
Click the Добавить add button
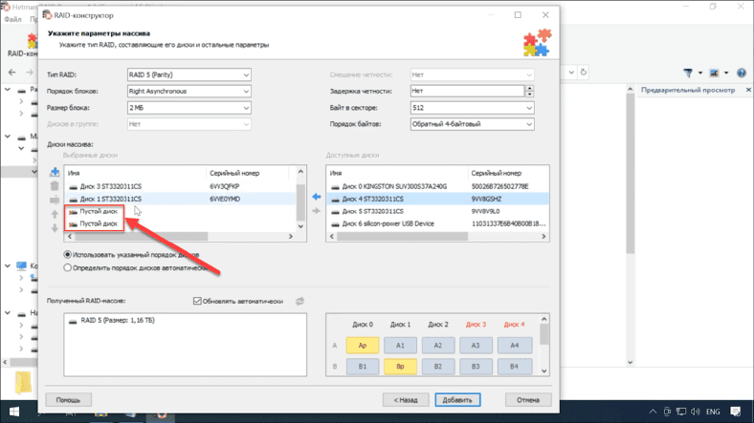click(457, 399)
